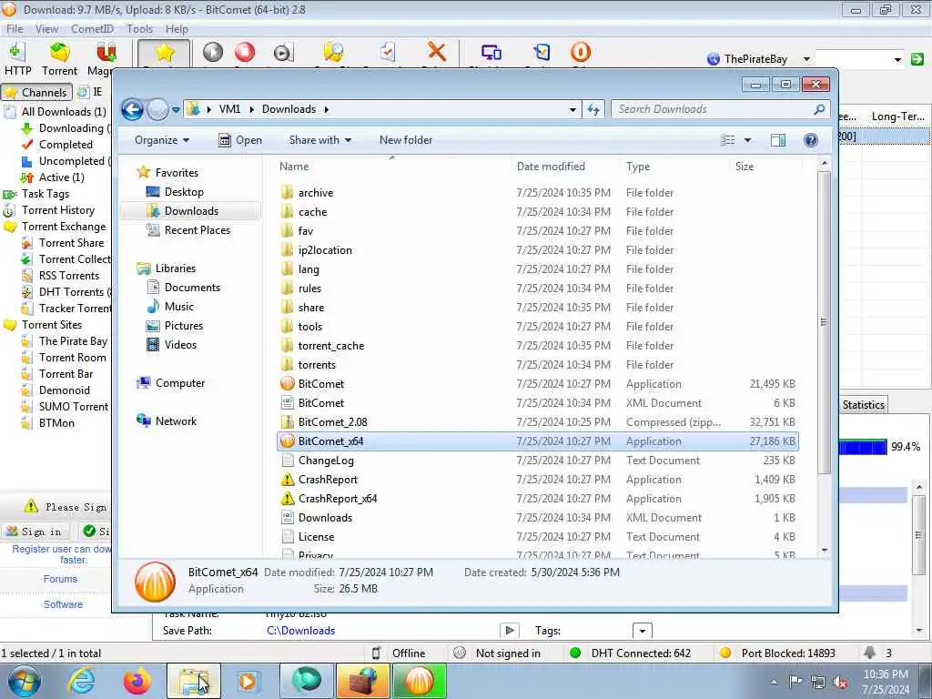The width and height of the screenshot is (932, 699).
Task: Click the Downloads breadcrumb in address bar
Action: pos(289,109)
